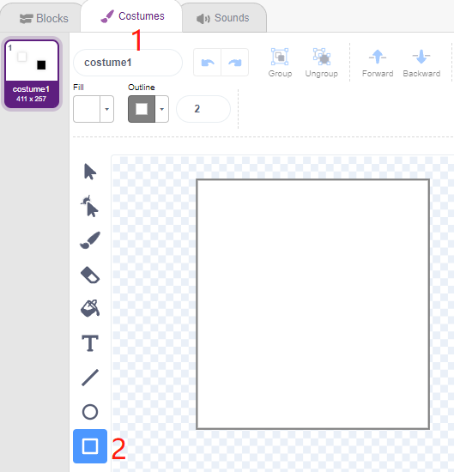Click the Redo arrow button
The image size is (454, 472).
point(235,63)
